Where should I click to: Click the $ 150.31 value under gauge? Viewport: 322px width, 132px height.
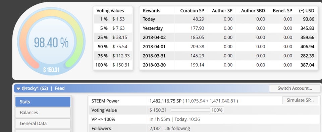pos(51,70)
